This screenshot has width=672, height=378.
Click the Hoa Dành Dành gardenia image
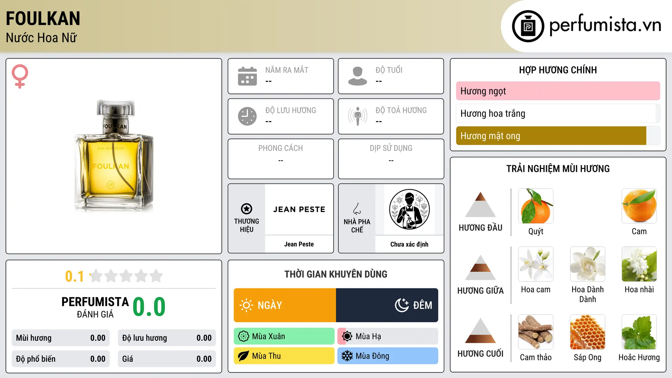click(x=588, y=264)
